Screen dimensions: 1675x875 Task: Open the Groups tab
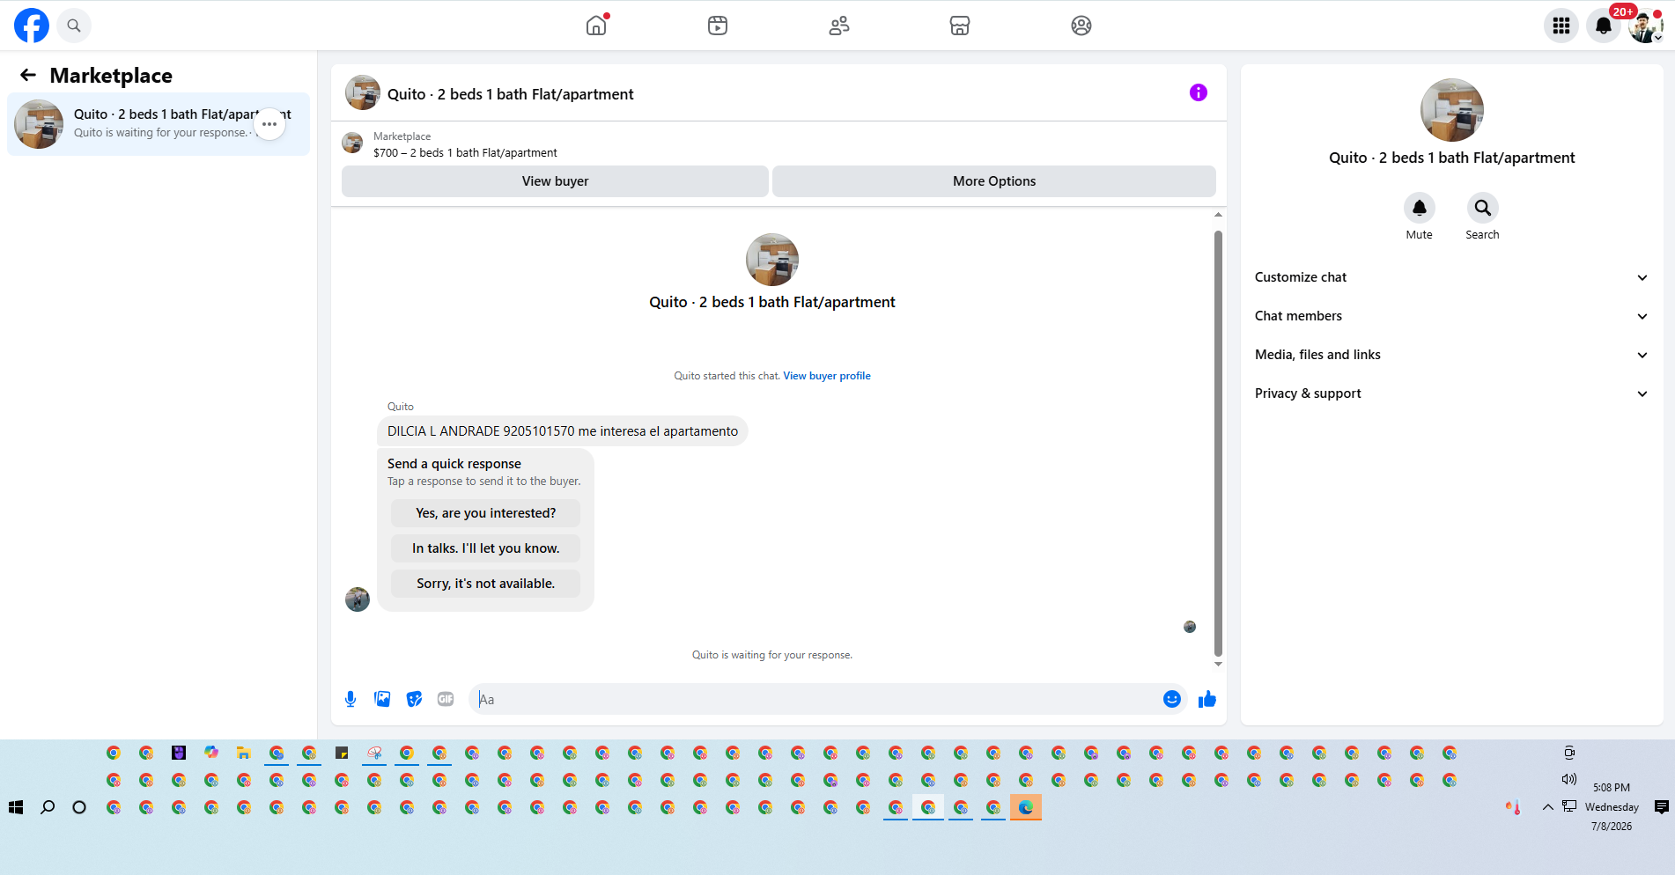tap(1081, 26)
